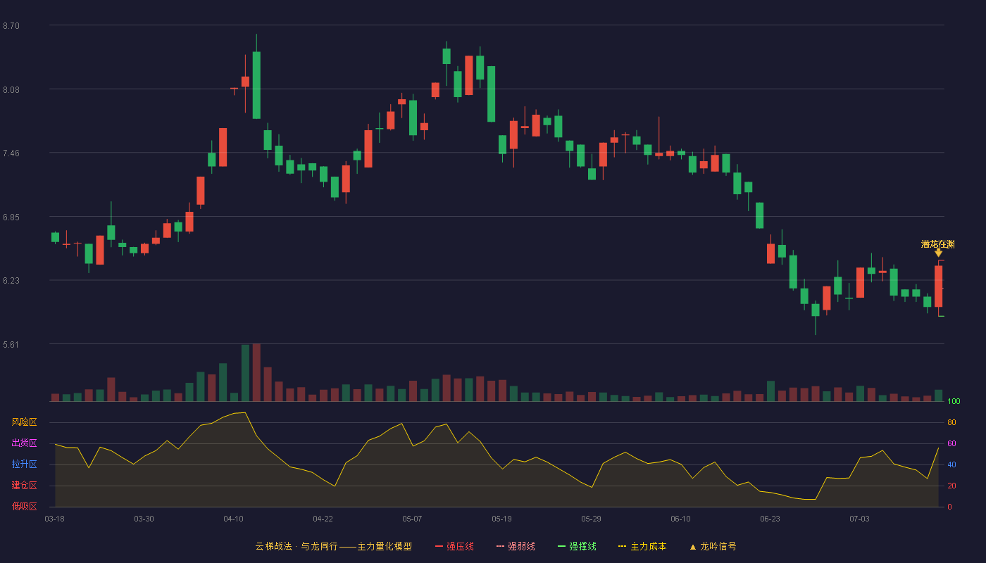Image resolution: width=986 pixels, height=563 pixels.
Task: Click the blue 40 indicator scale value
Action: pyautogui.click(x=951, y=464)
